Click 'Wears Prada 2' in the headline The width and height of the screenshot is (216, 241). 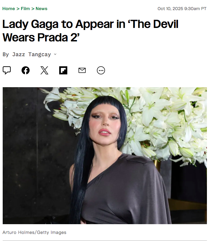41,37
